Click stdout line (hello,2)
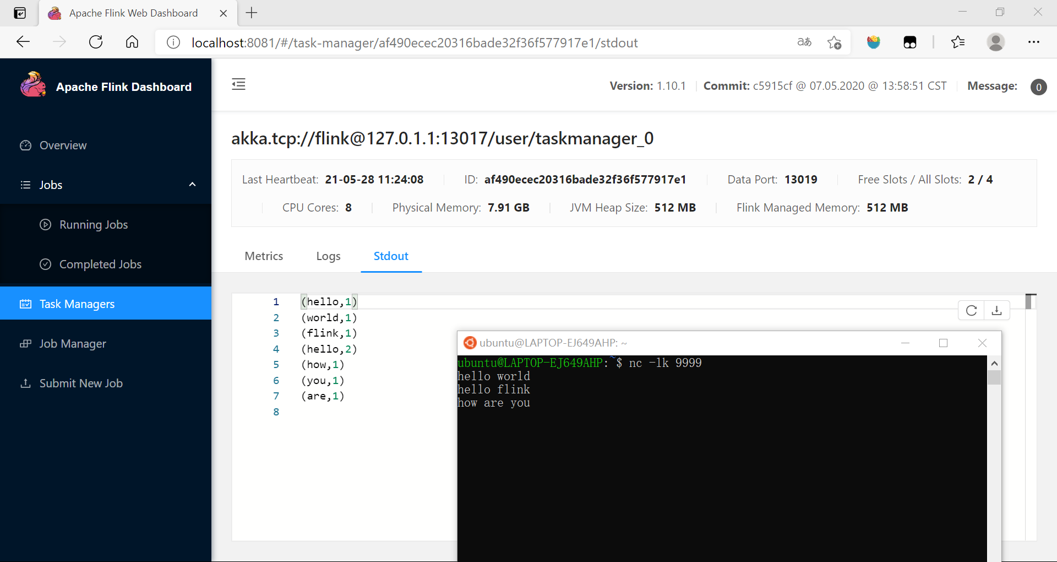The height and width of the screenshot is (562, 1057). click(329, 349)
